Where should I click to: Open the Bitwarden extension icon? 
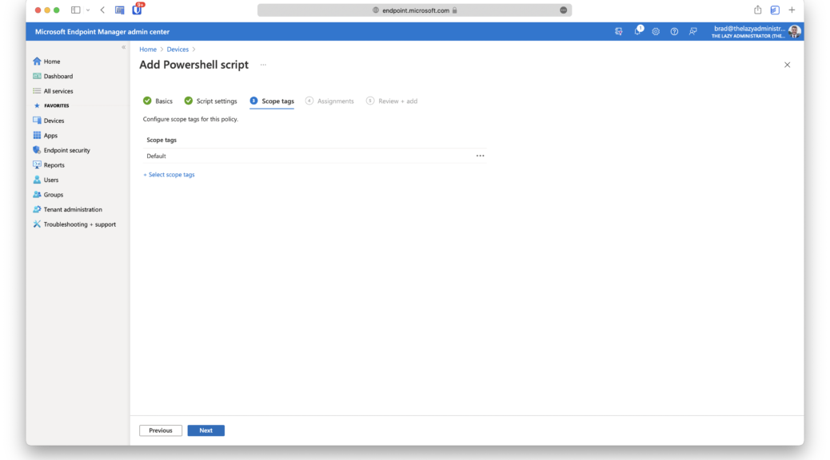tap(137, 10)
